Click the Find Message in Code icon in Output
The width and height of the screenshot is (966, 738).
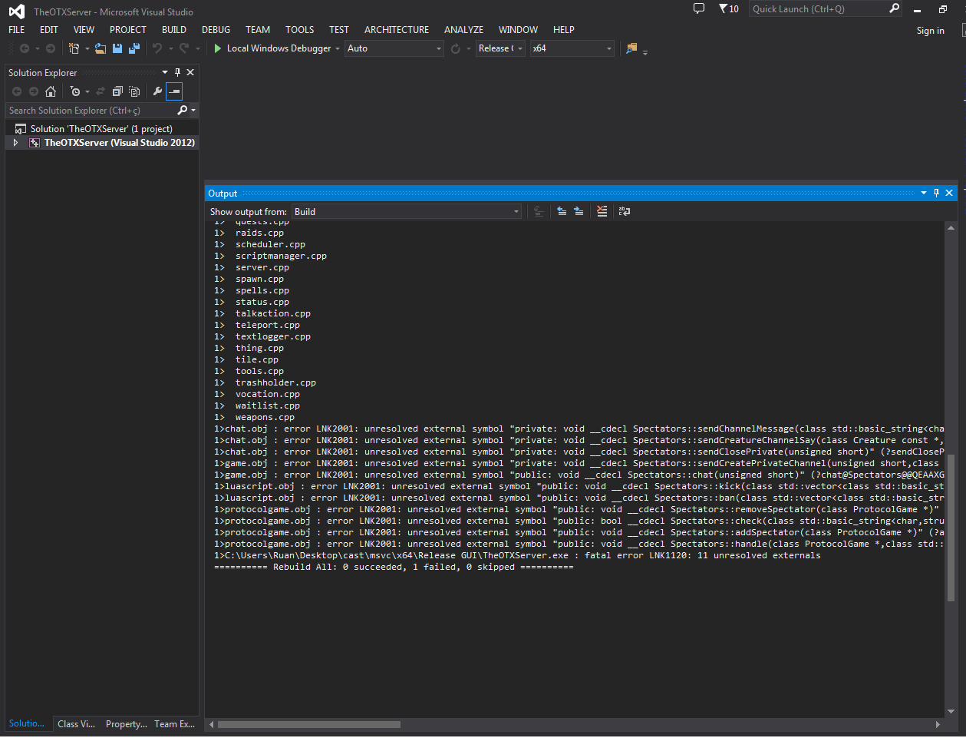point(539,211)
